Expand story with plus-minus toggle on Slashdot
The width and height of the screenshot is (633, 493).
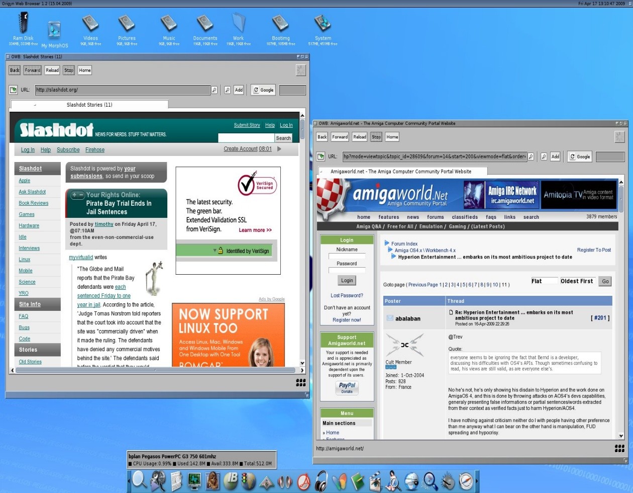[77, 195]
